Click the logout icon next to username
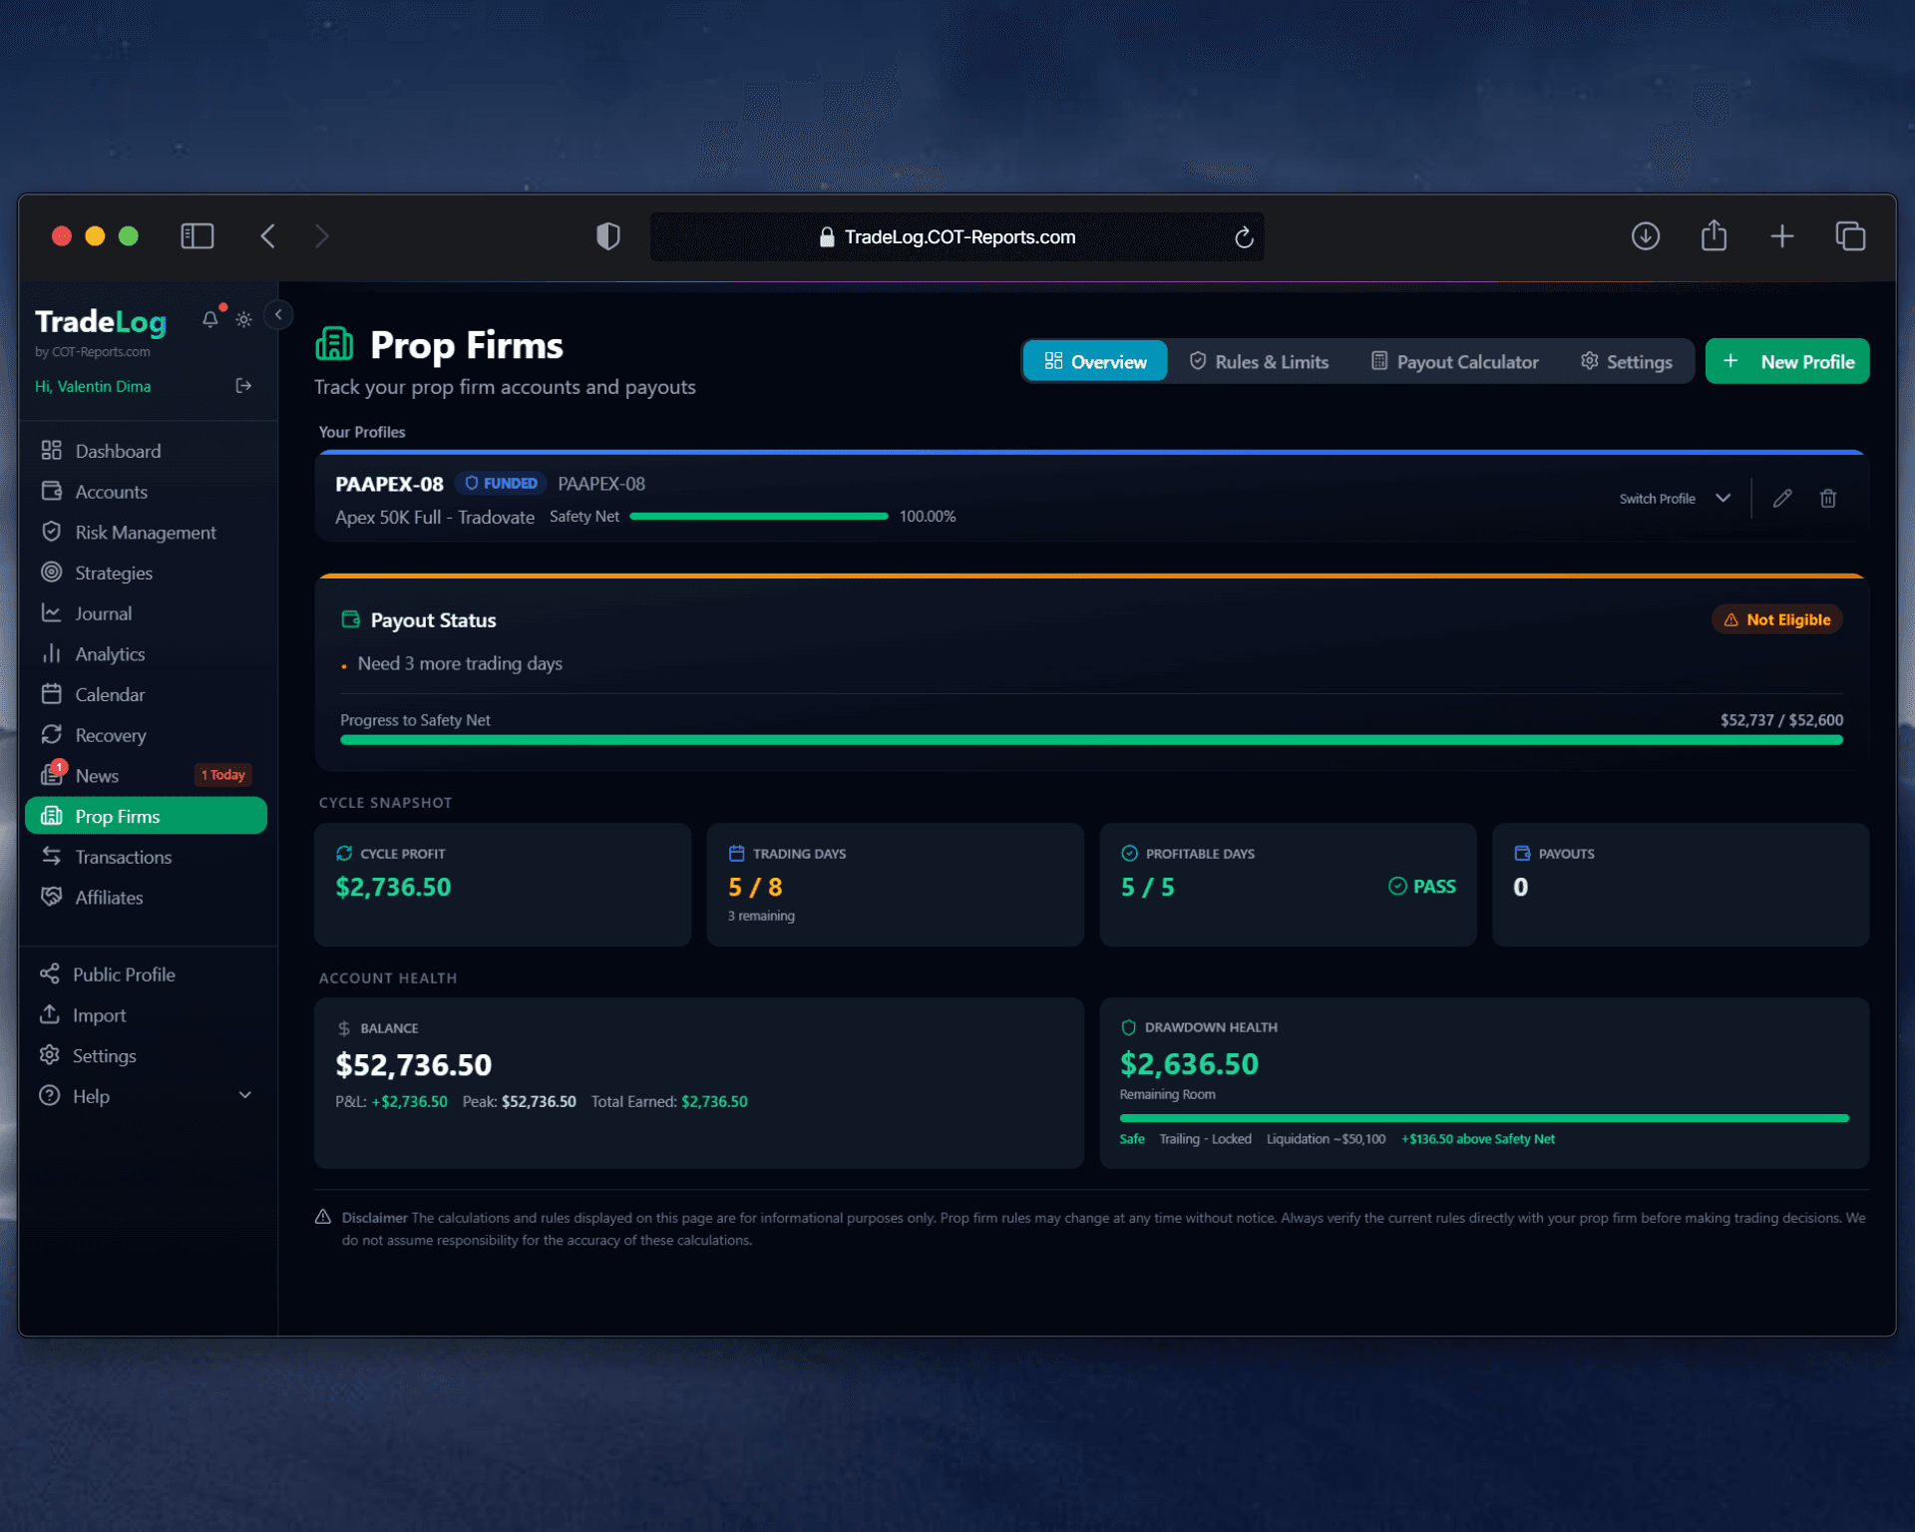Screen dimensions: 1915x1532 [x=243, y=386]
